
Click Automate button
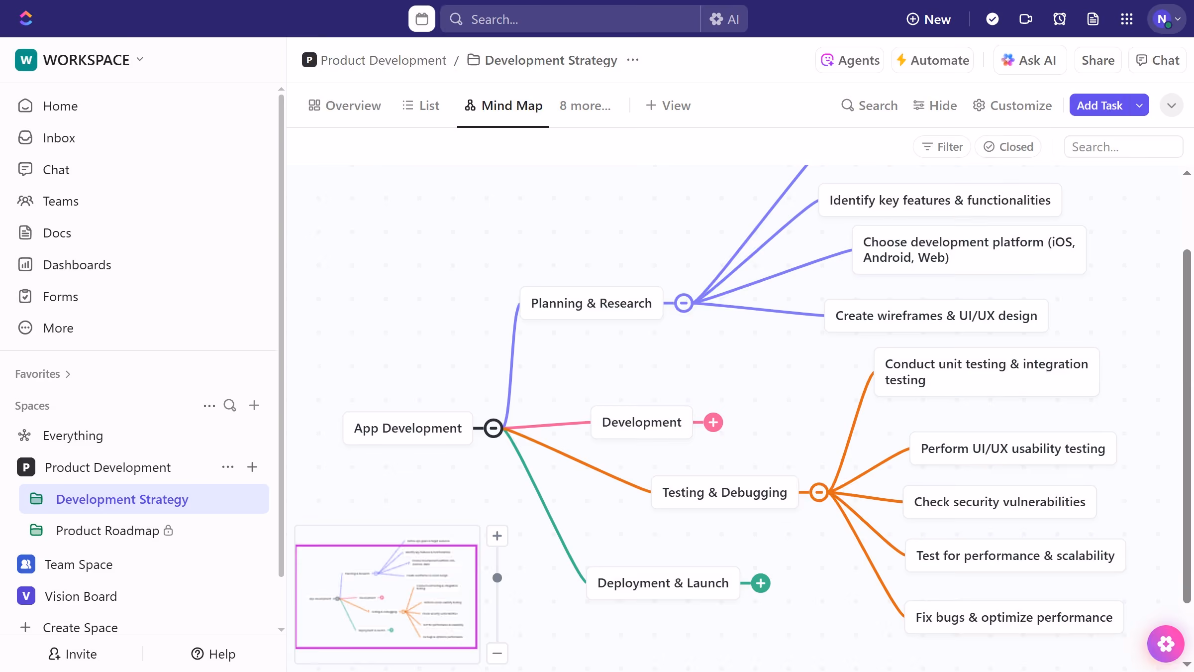tap(933, 60)
